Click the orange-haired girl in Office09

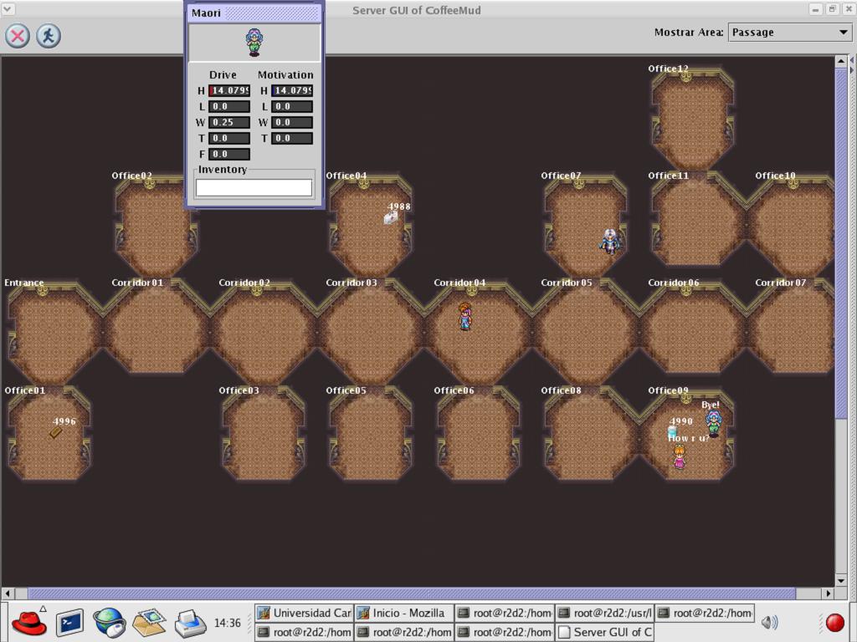click(x=679, y=456)
